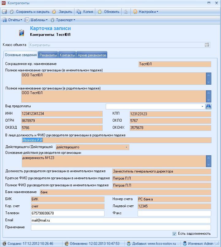Click Полное ФИО руководителя field
221x247 pixels.
click(x=162, y=185)
